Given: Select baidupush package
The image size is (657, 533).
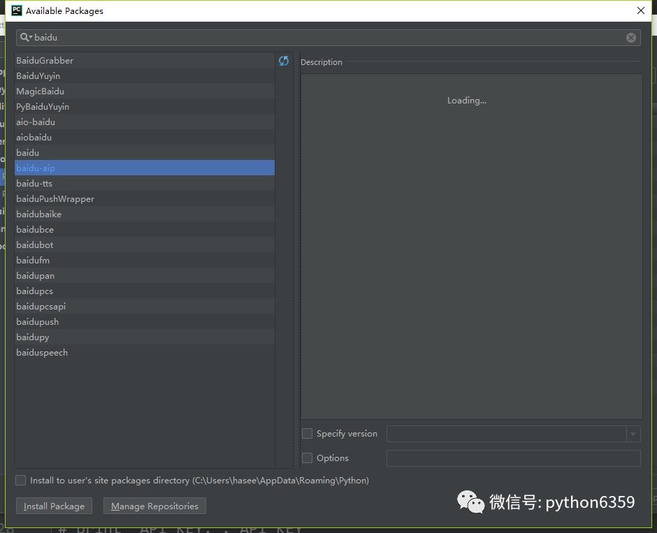Looking at the screenshot, I should [x=145, y=321].
